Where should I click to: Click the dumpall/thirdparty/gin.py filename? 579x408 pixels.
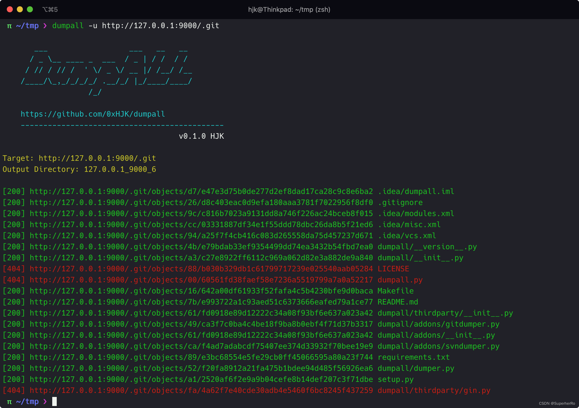pyautogui.click(x=434, y=390)
